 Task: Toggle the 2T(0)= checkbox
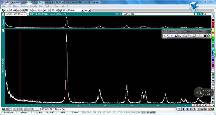click(196, 14)
